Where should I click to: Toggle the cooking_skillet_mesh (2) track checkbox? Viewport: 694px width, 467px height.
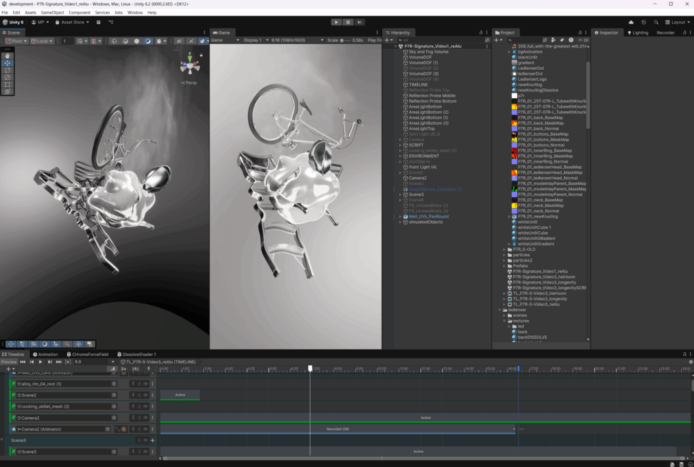(x=13, y=406)
